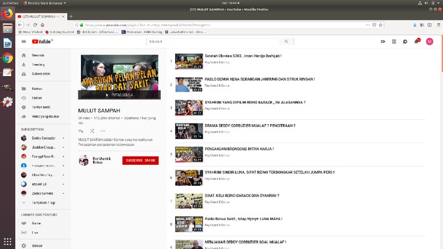This screenshot has height=249, width=443.
Task: Click the search text field
Action: pyautogui.click(x=213, y=42)
